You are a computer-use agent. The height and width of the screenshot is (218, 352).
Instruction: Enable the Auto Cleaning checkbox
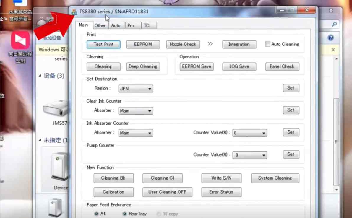click(267, 44)
